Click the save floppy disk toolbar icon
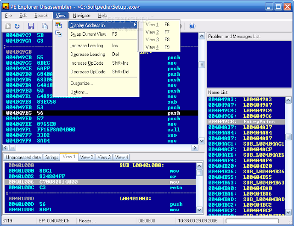This screenshot has width=294, height=226. coord(31,26)
